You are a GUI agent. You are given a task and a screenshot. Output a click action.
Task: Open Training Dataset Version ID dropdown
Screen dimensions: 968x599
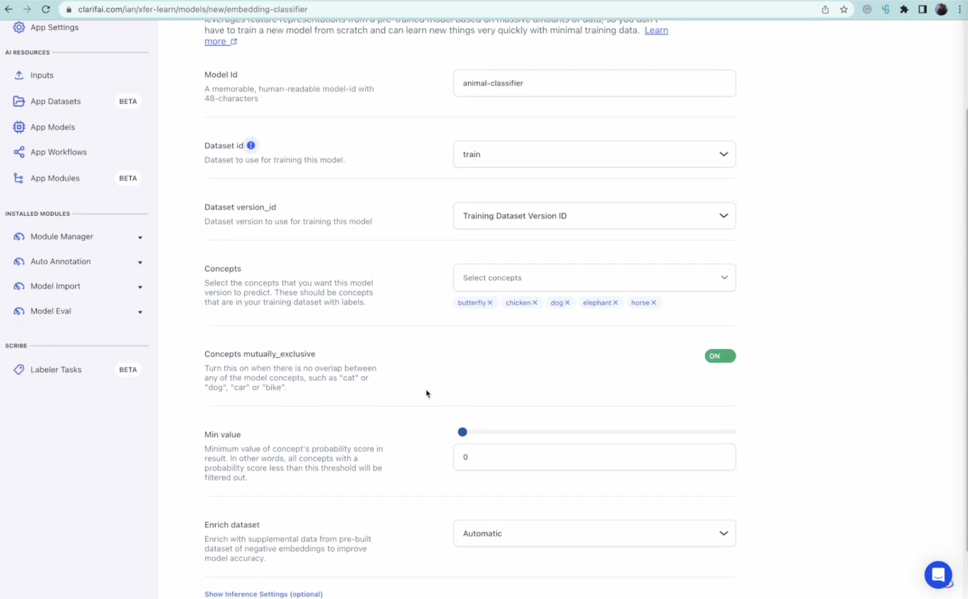tap(594, 216)
